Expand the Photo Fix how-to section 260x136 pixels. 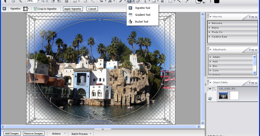(x=232, y=32)
